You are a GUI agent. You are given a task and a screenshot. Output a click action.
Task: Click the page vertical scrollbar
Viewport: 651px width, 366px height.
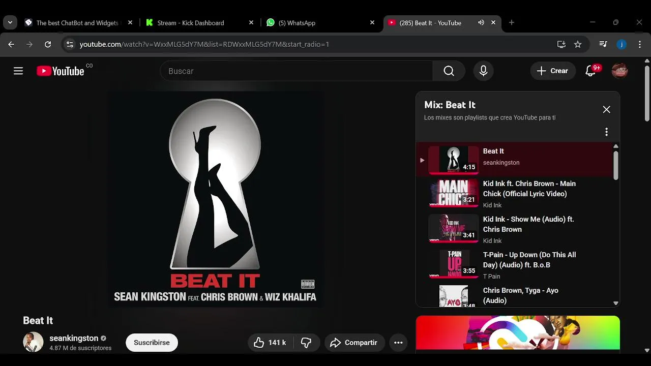click(x=647, y=94)
